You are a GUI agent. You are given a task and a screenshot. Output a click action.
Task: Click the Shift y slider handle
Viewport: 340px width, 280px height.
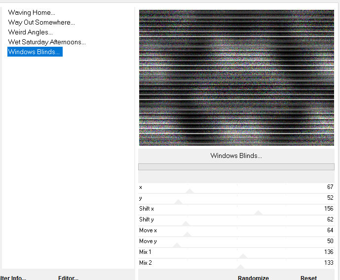click(x=186, y=223)
